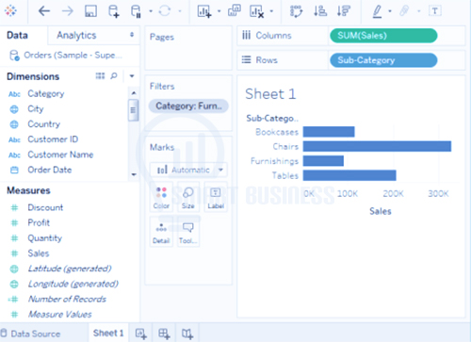Sort bars ascending with toolbar icon

320,11
